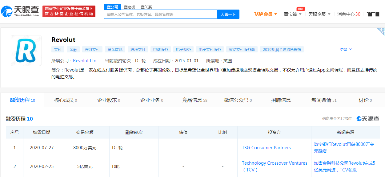The width and height of the screenshot is (385, 177).
Task: Click the 交易金额 column header
Action: pos(85,132)
